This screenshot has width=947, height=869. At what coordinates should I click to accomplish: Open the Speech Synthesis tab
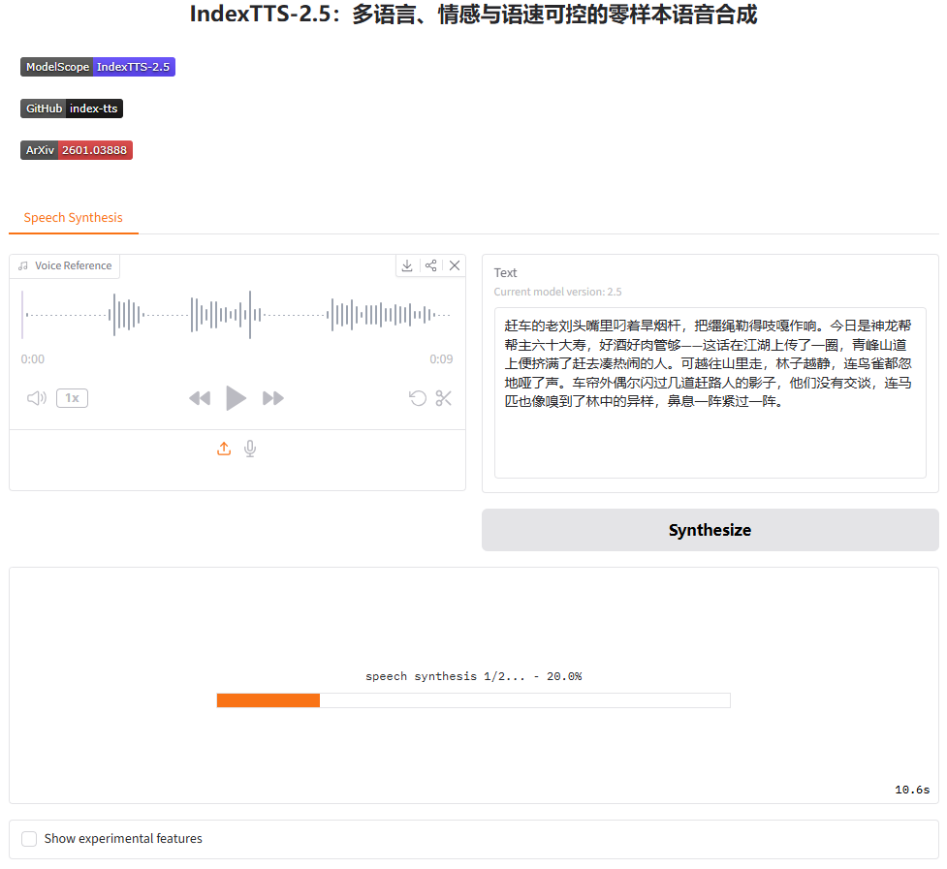click(73, 217)
